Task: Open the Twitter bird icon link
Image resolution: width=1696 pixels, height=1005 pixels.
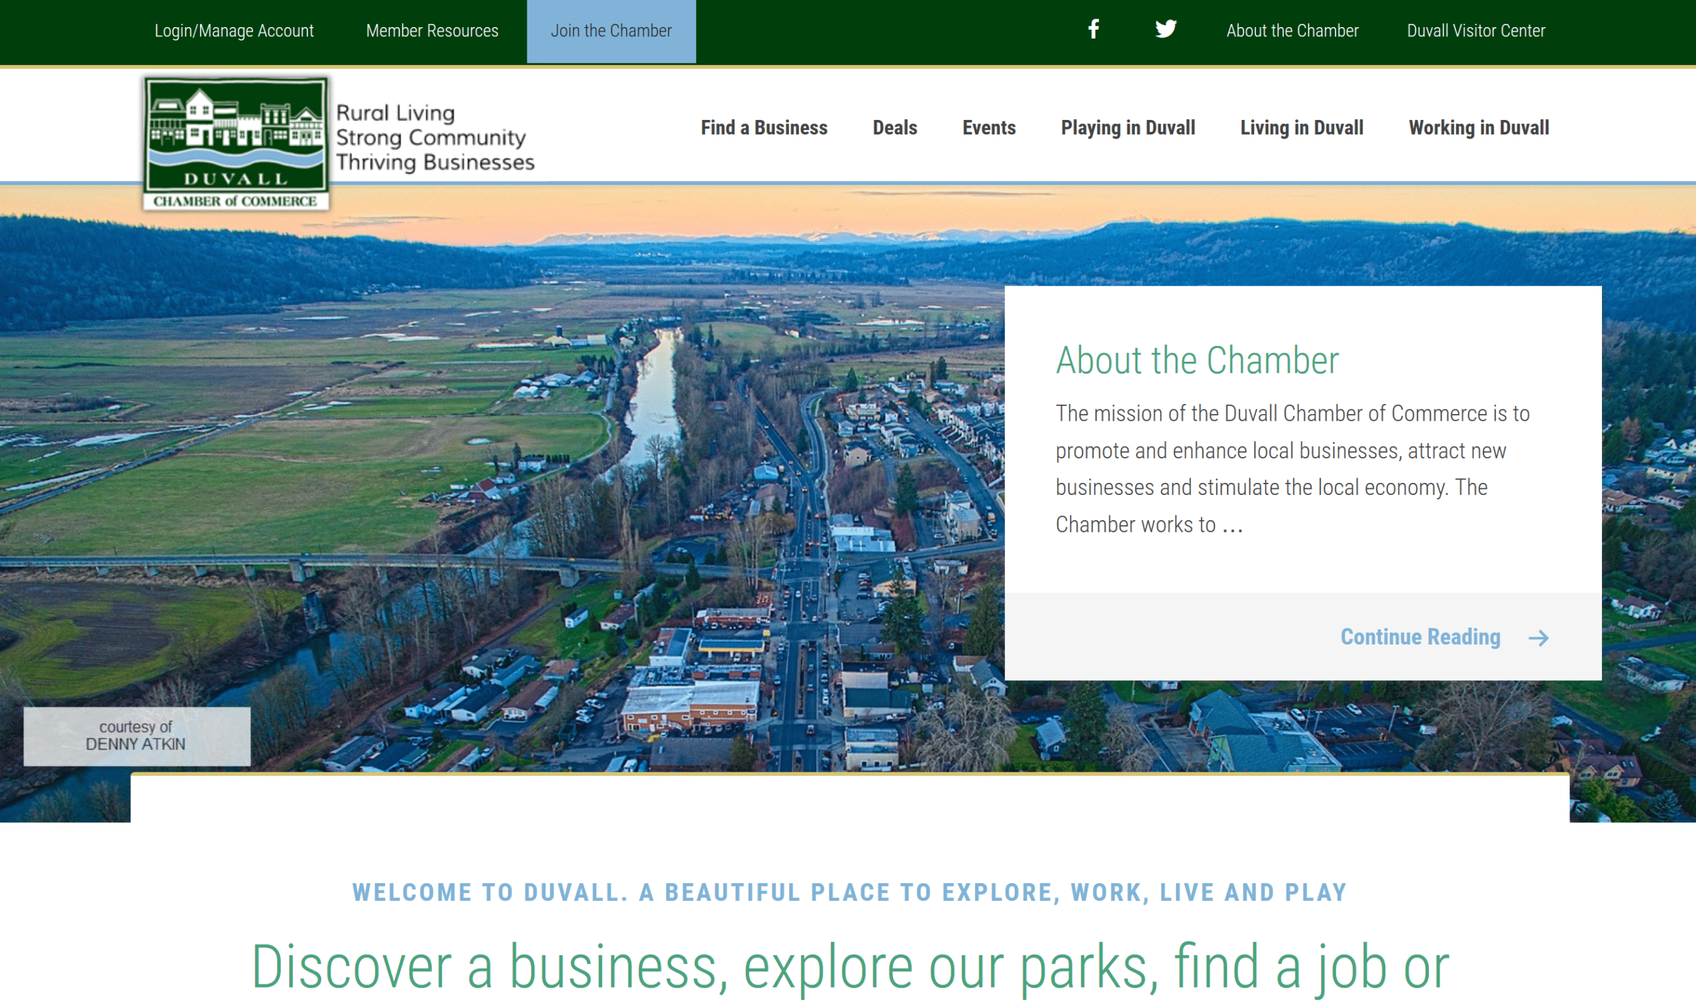Action: [1165, 29]
